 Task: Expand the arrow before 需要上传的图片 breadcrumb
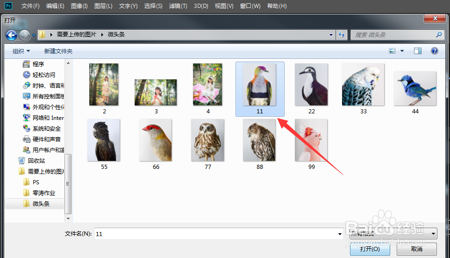pyautogui.click(x=51, y=35)
